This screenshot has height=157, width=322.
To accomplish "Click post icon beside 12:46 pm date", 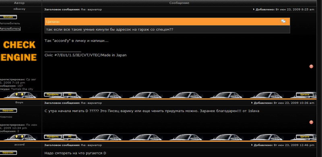I will coord(252,145).
